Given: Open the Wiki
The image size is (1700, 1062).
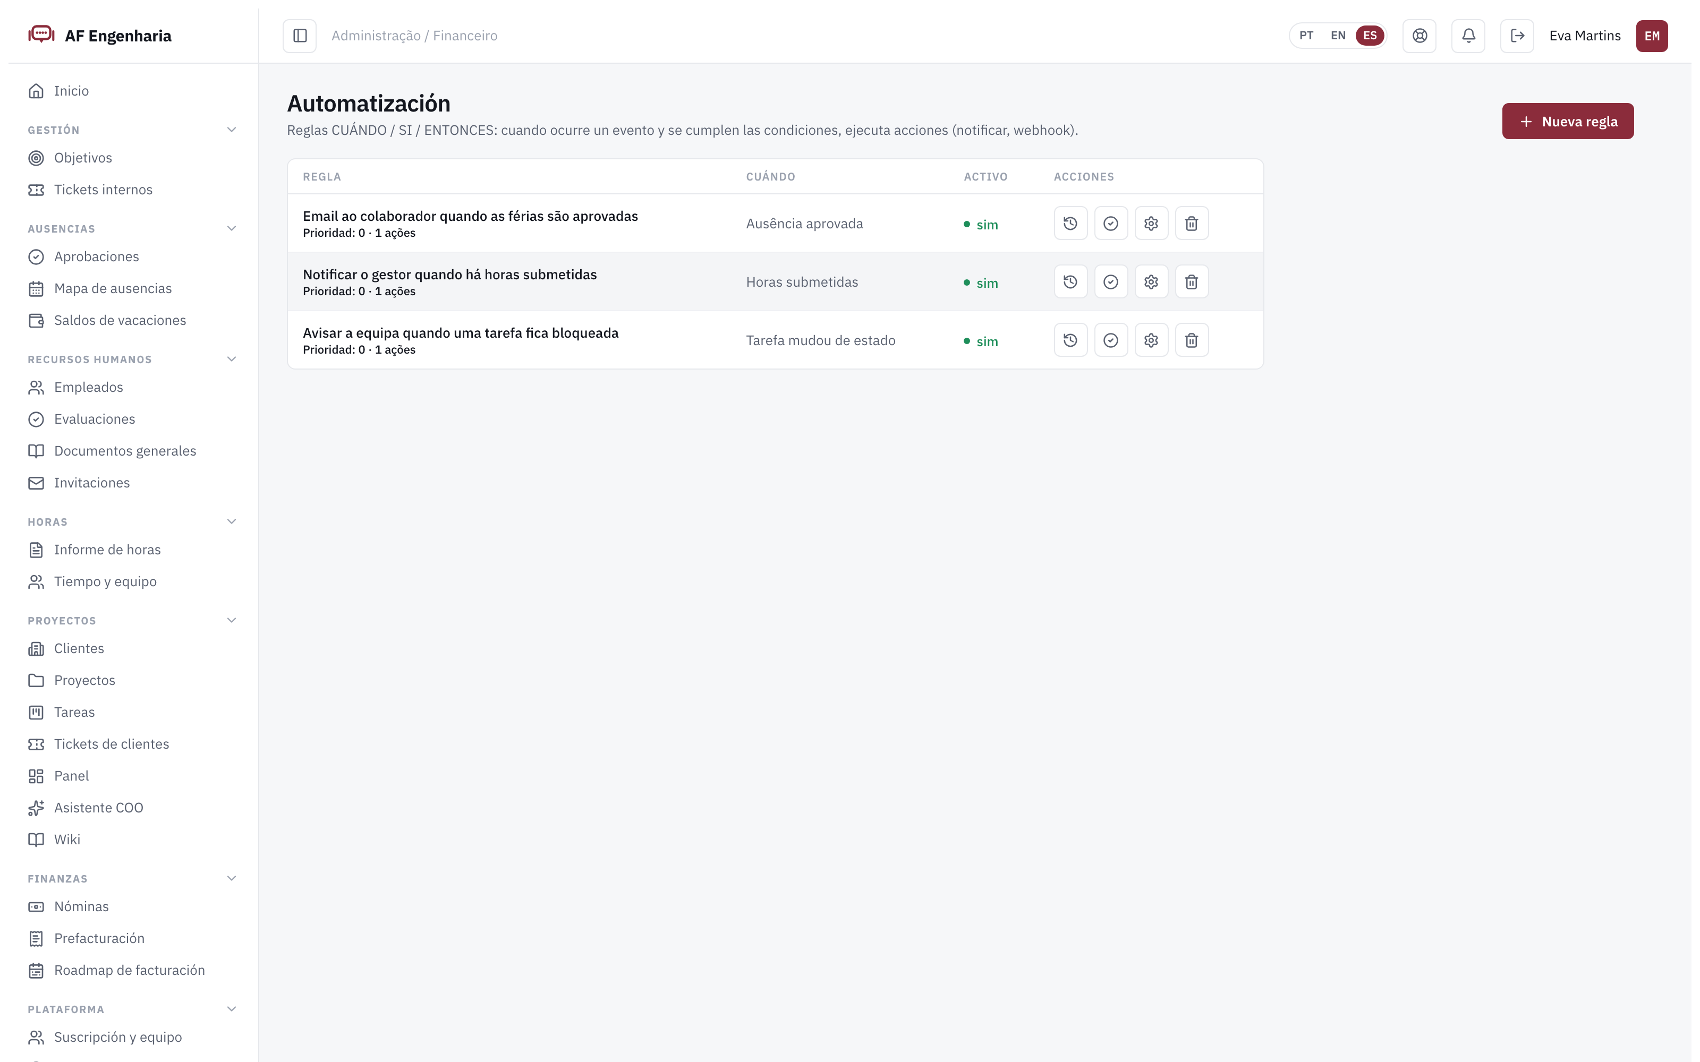Looking at the screenshot, I should [133, 840].
